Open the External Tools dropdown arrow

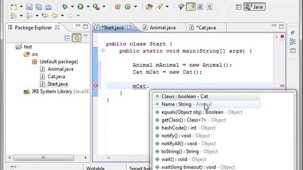click(104, 7)
